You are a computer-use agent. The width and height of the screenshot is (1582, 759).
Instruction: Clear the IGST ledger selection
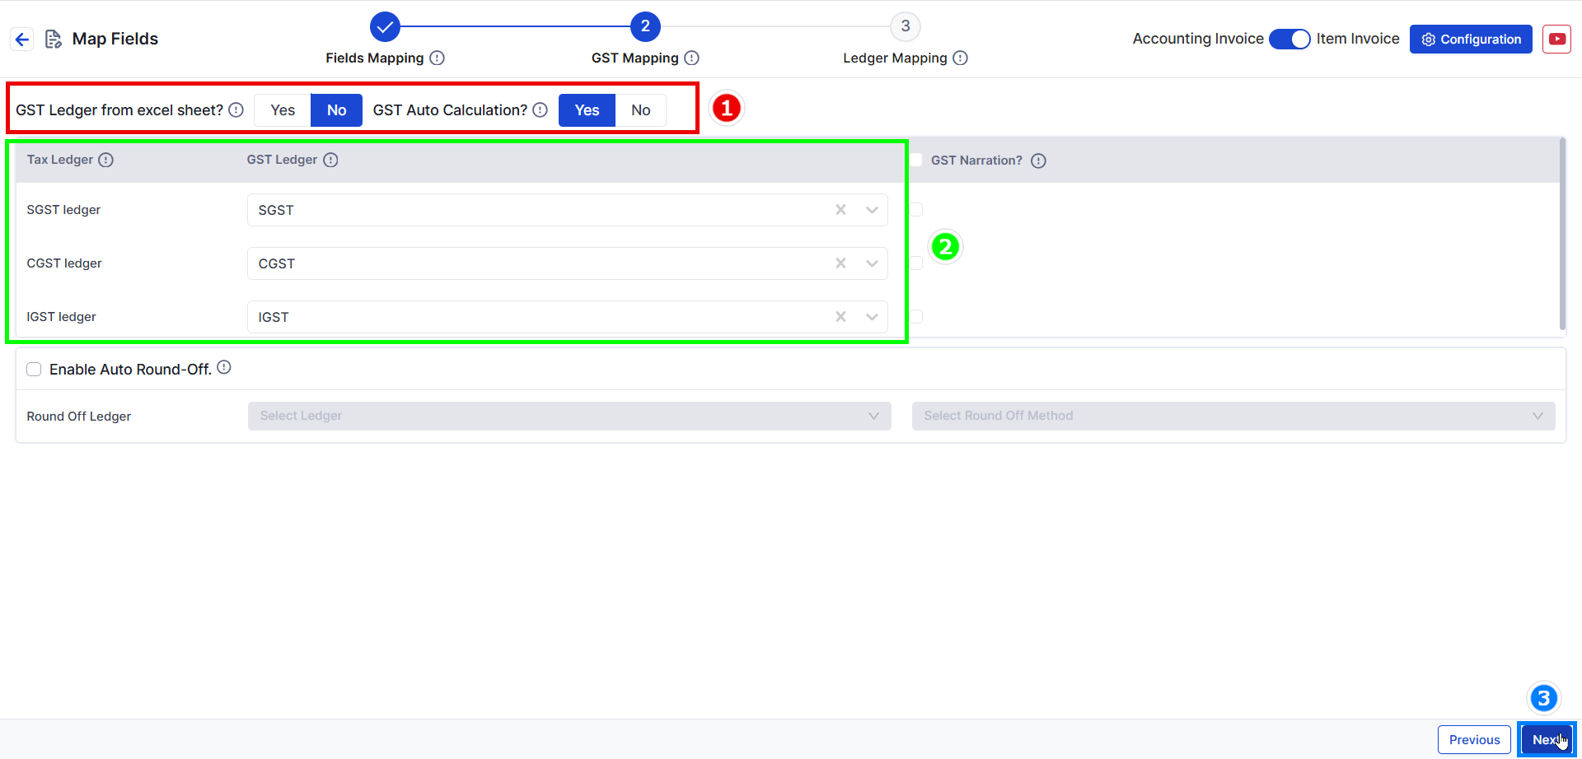[x=840, y=317]
